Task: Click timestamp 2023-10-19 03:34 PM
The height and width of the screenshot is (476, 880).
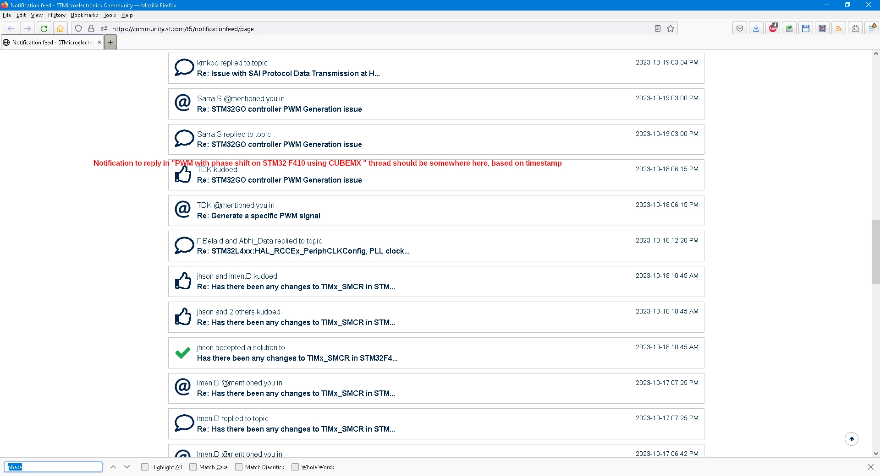Action: click(667, 62)
